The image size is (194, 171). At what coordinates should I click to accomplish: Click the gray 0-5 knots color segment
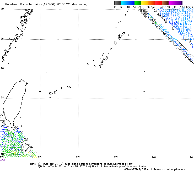117,3
